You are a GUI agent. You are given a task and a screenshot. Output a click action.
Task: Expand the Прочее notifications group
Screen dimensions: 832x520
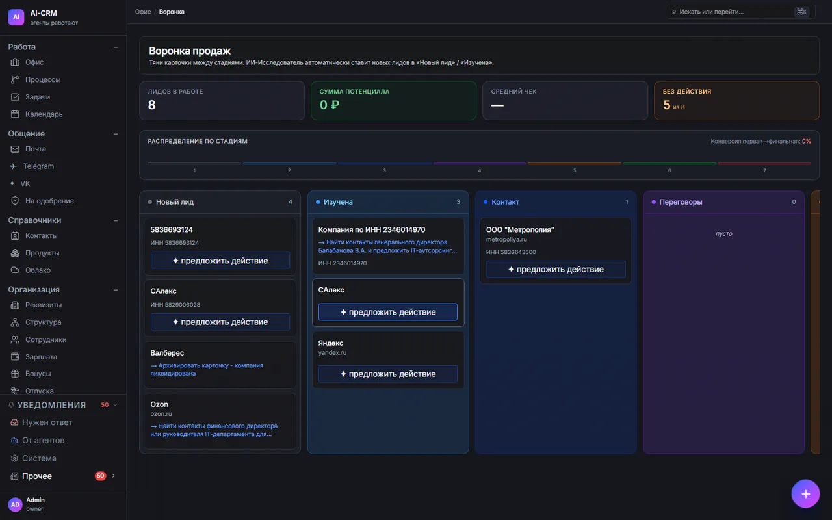point(114,476)
